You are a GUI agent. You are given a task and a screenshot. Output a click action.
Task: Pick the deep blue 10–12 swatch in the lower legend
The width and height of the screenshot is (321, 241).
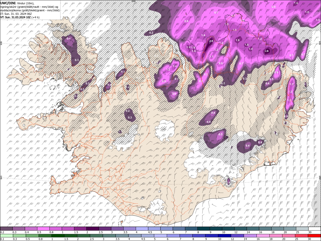pos(224,236)
